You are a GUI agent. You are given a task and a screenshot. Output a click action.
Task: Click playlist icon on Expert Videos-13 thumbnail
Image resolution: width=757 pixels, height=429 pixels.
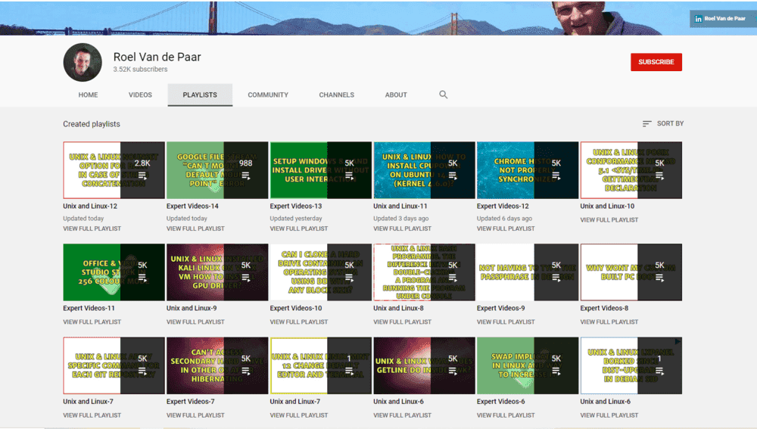pos(349,176)
